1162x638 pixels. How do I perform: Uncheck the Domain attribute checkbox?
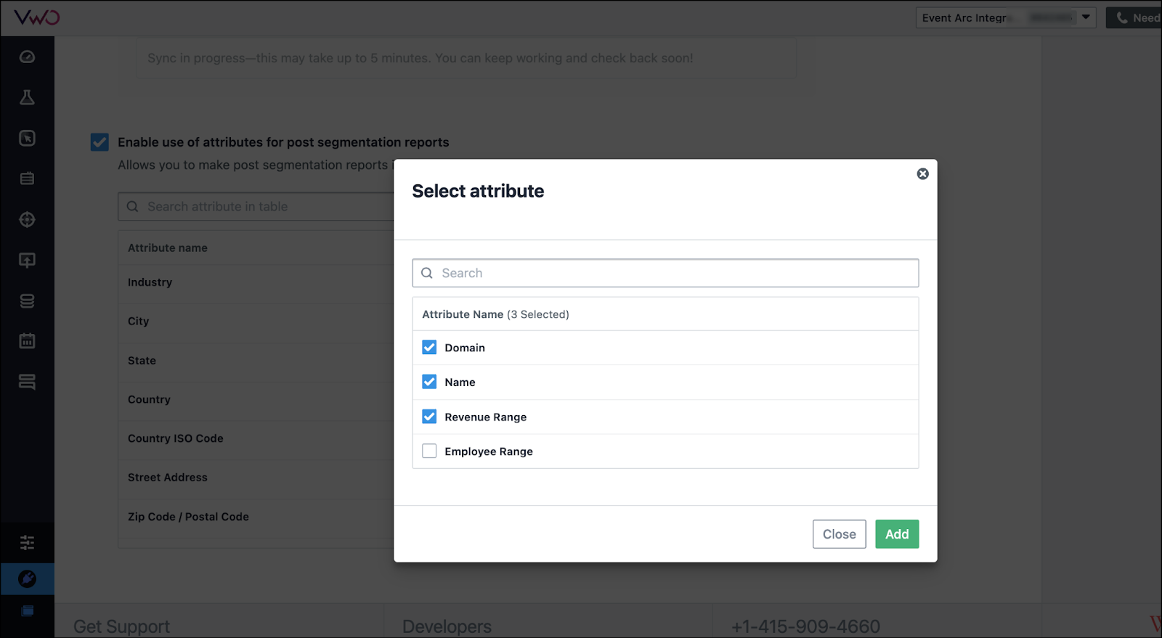click(429, 348)
